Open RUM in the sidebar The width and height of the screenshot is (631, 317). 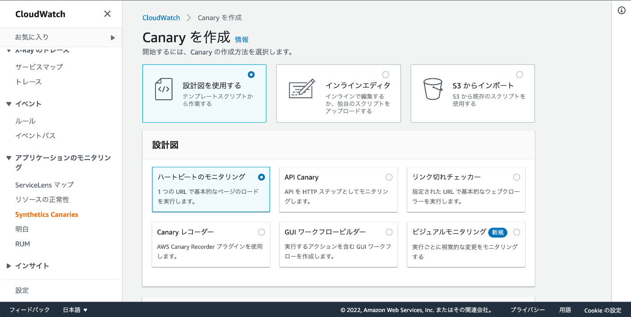click(x=23, y=244)
